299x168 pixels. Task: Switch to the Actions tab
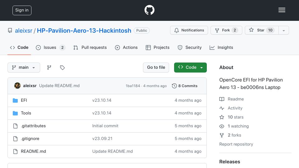click(x=126, y=47)
